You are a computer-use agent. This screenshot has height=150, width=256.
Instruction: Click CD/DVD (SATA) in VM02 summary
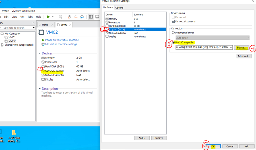[54, 71]
